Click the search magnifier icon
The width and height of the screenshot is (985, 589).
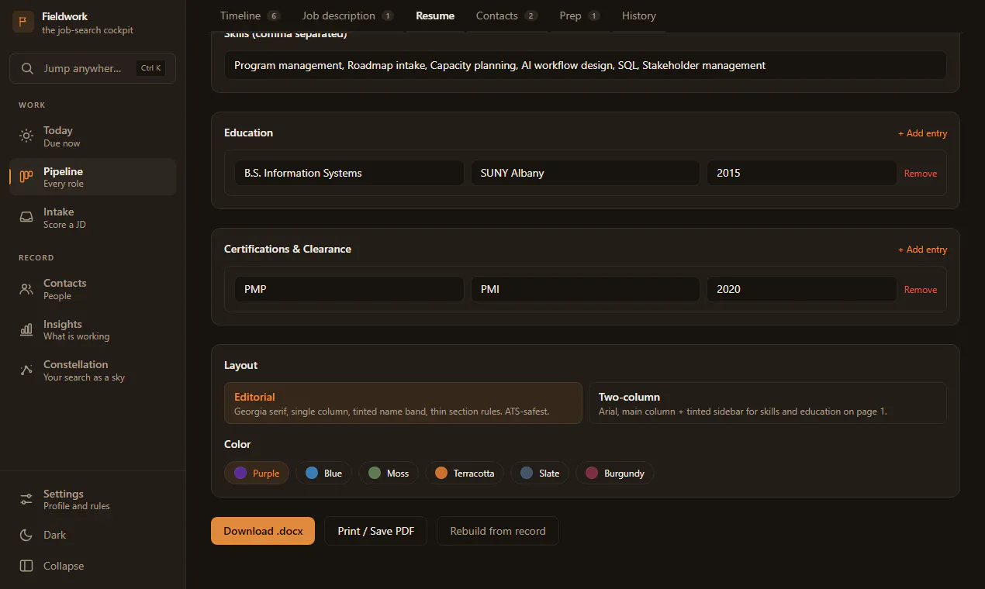[27, 68]
